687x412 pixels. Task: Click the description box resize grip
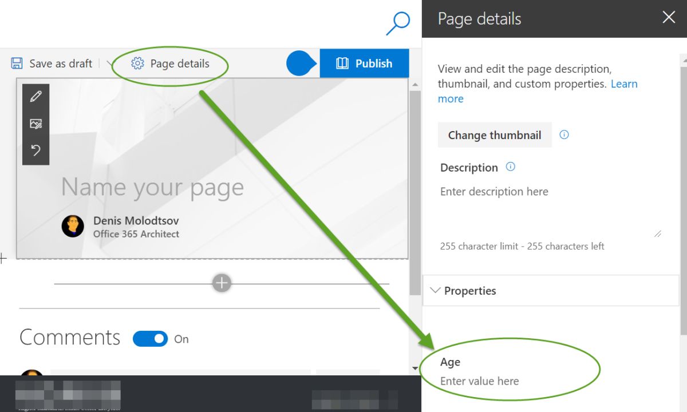[x=658, y=233]
